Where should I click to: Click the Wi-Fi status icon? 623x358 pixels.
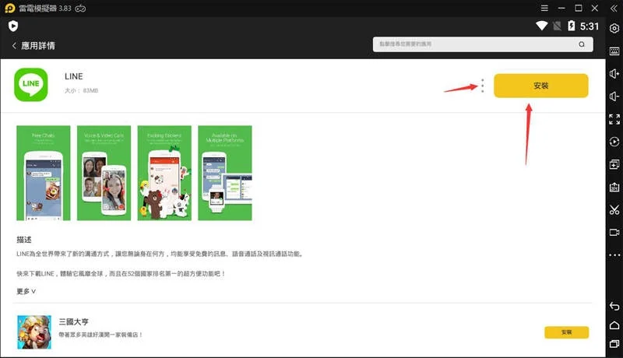click(x=541, y=26)
